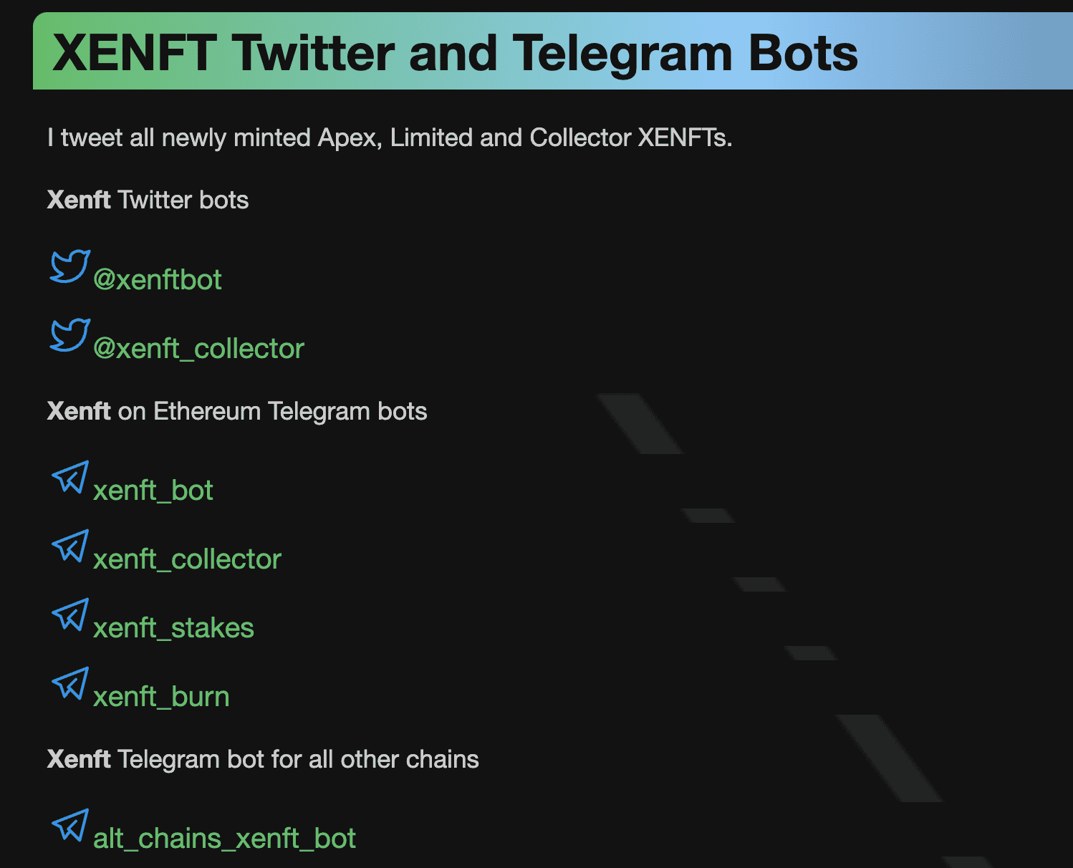1073x868 pixels.
Task: Click the Xenft on Ethereum Telegram bots heading
Action: point(237,411)
